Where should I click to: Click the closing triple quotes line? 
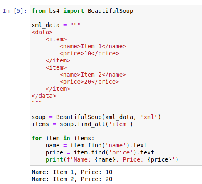click(37, 102)
